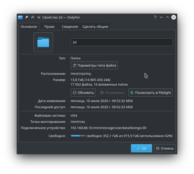
Task: Confirm with the OK button
Action: point(142,148)
